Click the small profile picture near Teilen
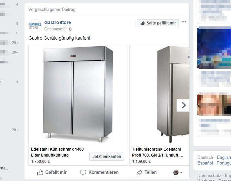 pos(176,172)
